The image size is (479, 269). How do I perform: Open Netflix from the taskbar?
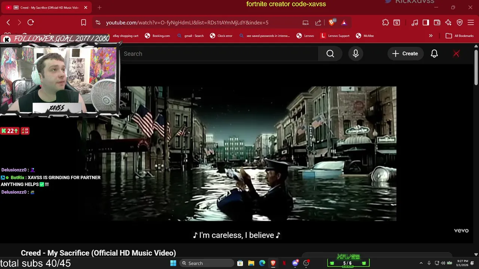(x=284, y=263)
